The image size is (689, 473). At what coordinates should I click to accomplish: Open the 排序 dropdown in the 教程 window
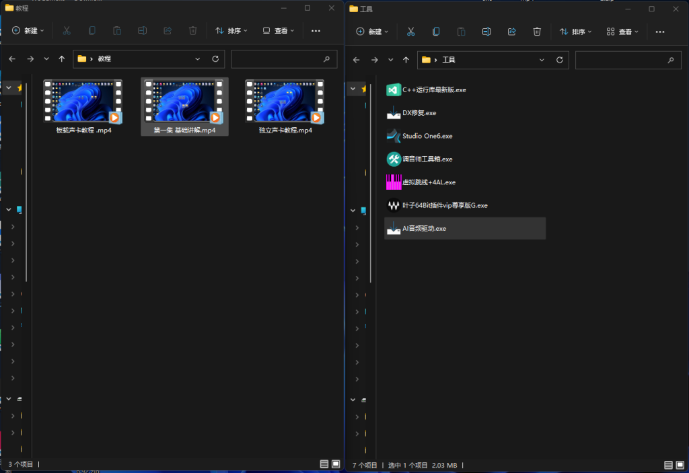click(x=231, y=30)
